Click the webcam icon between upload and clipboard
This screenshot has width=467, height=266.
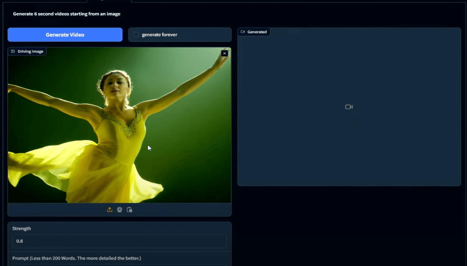coord(120,209)
